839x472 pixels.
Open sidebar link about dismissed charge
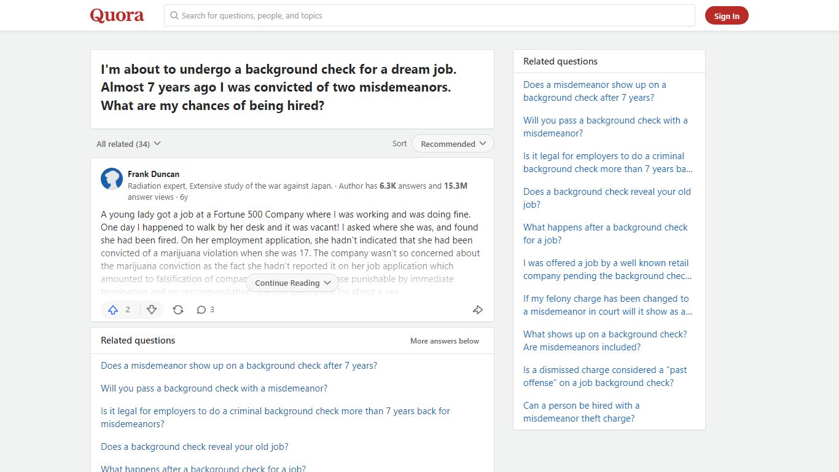click(605, 376)
